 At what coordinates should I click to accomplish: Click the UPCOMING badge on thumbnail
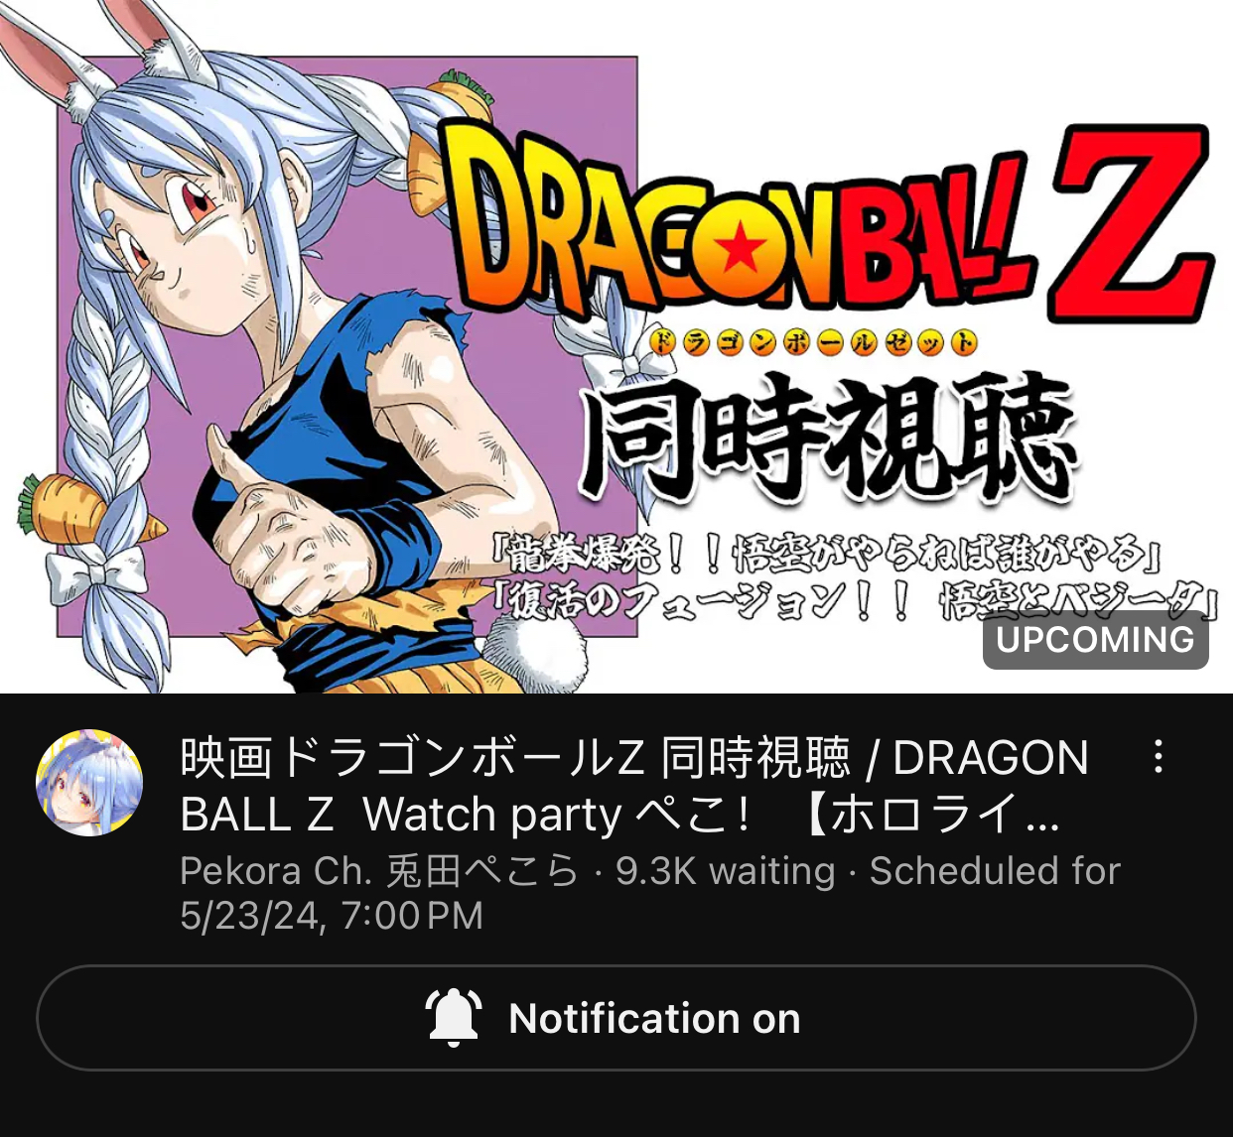[x=1096, y=640]
